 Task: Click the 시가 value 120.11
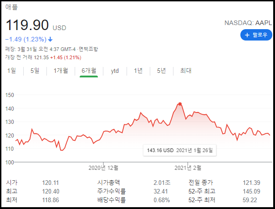coord(51,183)
